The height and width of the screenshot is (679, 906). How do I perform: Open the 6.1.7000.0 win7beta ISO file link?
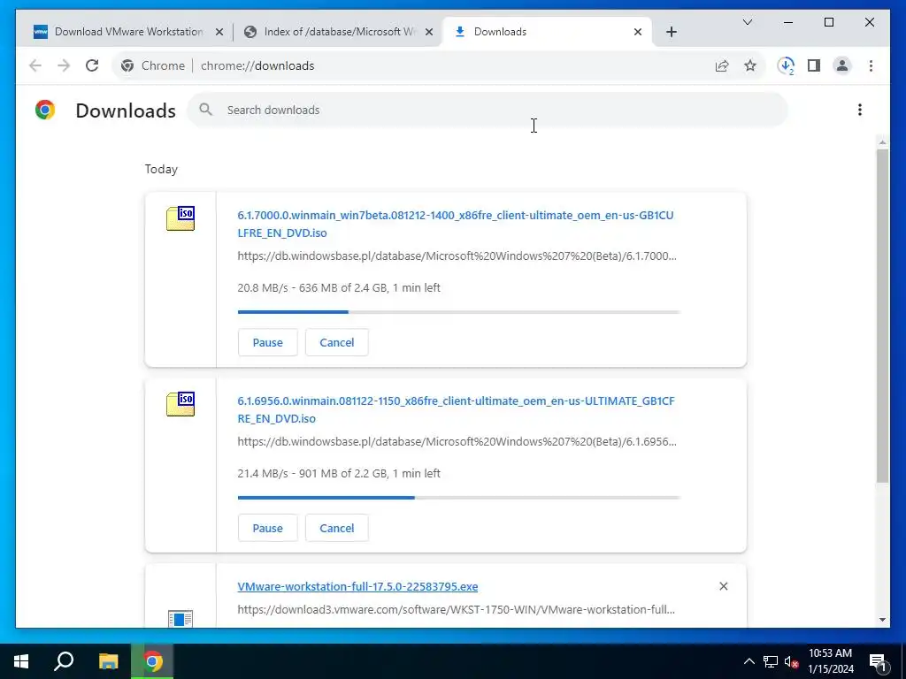(x=456, y=224)
